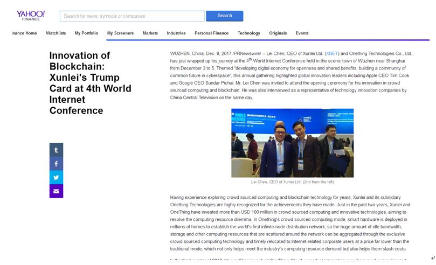This screenshot has width=436, height=265.
Task: Go to the Events page
Action: (x=302, y=33)
